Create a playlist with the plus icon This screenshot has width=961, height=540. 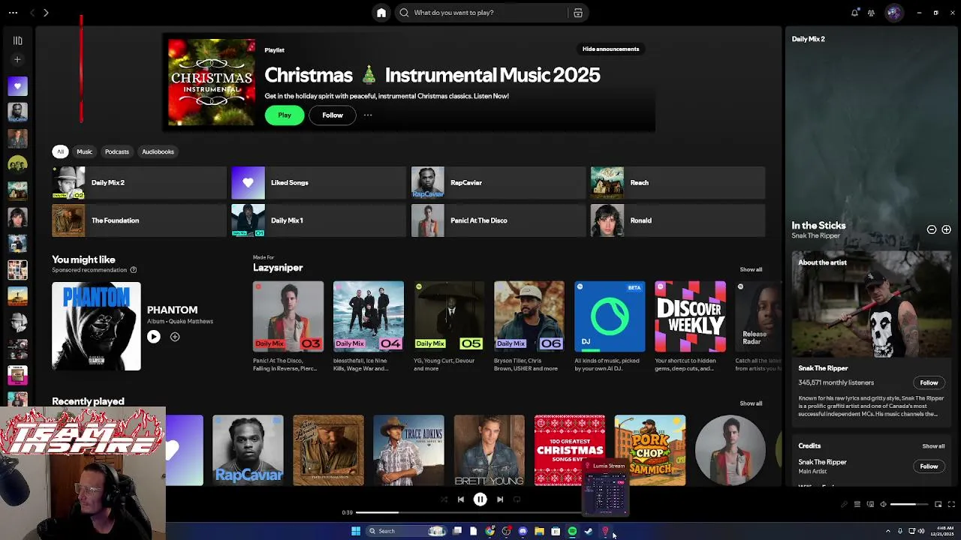(x=17, y=59)
